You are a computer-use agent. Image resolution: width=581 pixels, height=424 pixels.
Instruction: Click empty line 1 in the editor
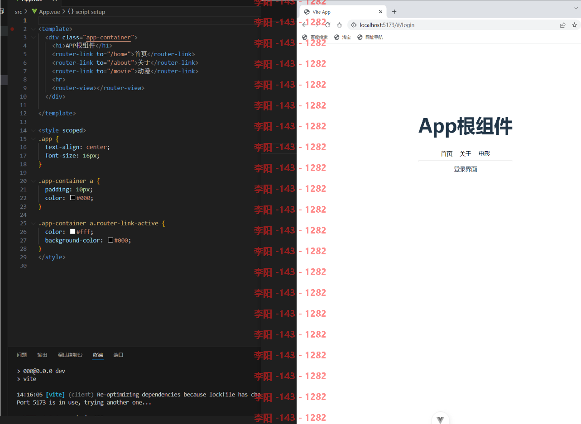click(x=149, y=20)
